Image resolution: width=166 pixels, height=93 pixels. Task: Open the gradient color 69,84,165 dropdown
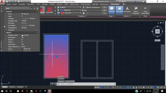tap(80, 10)
